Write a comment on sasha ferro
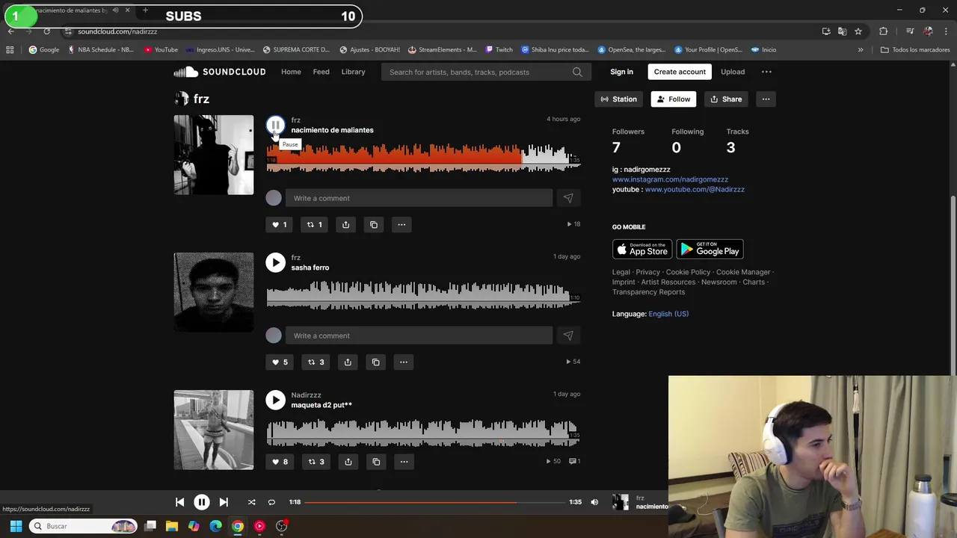957x538 pixels. pos(419,336)
